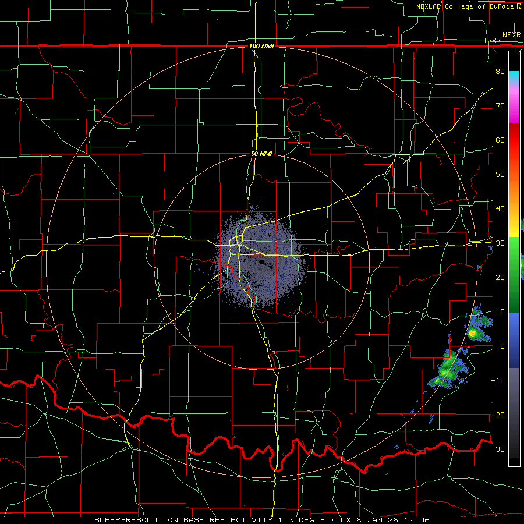This screenshot has height=524, width=524.
Task: Click the 30 value on the color scale
Action: click(500, 243)
